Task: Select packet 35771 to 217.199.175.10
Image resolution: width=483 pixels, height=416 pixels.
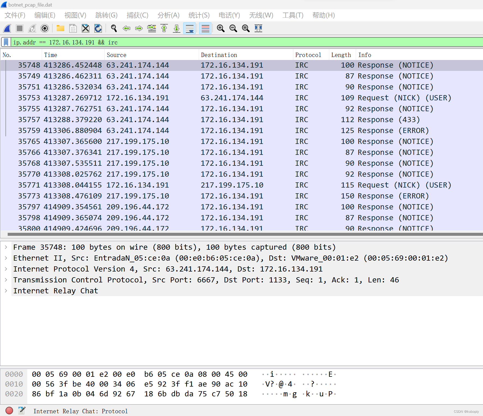Action: 241,185
